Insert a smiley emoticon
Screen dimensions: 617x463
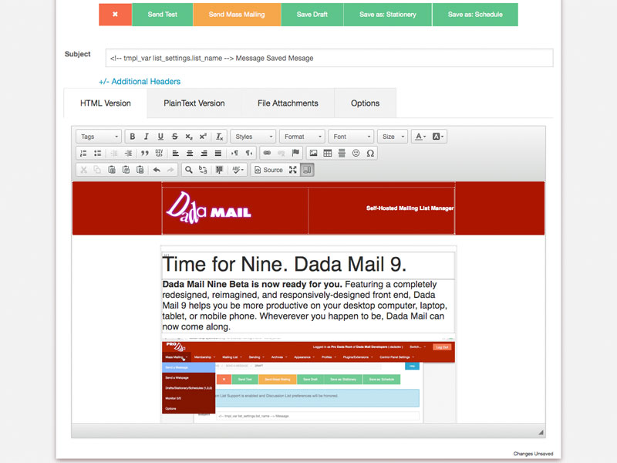[x=356, y=154]
